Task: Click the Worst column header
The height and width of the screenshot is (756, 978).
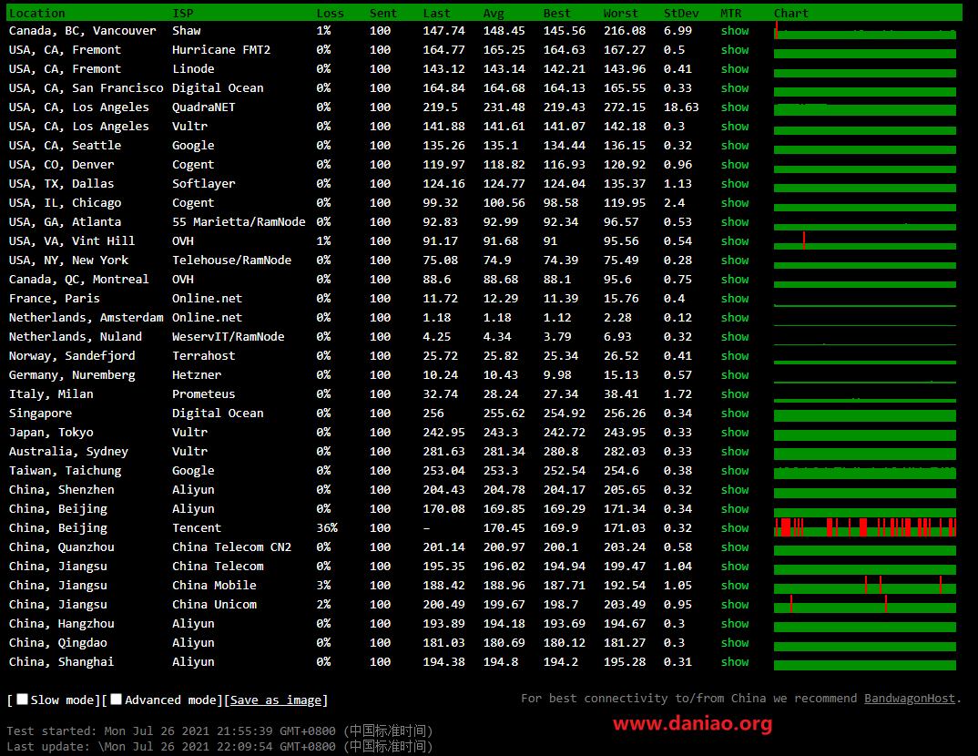Action: coord(621,13)
